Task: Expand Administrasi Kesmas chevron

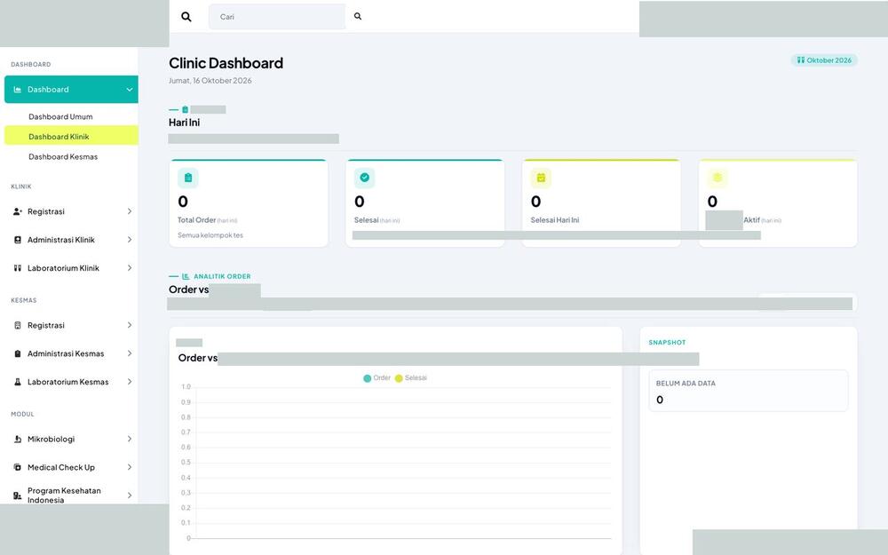Action: click(x=129, y=353)
